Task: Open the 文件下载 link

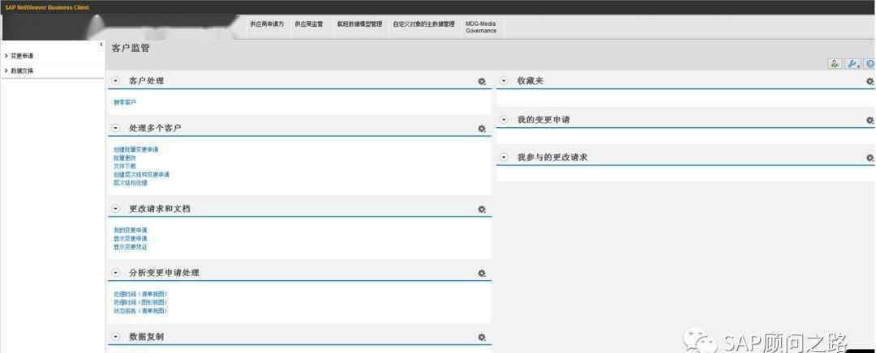Action: [x=125, y=167]
